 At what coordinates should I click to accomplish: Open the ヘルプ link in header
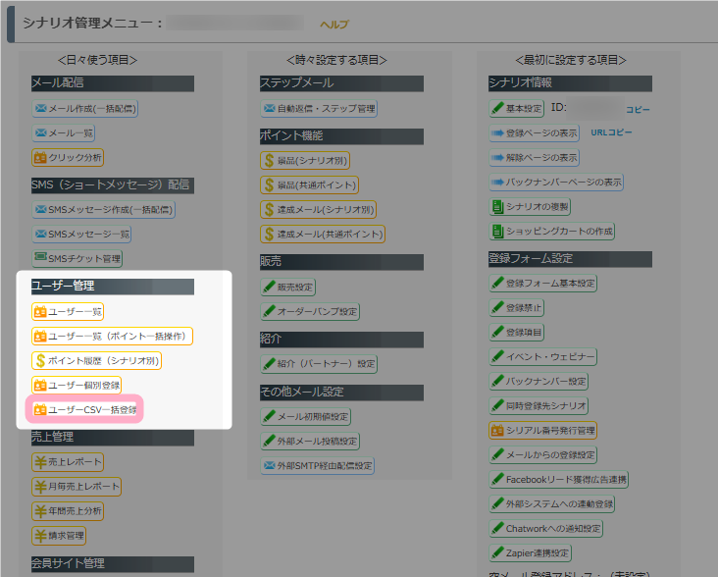pos(333,24)
